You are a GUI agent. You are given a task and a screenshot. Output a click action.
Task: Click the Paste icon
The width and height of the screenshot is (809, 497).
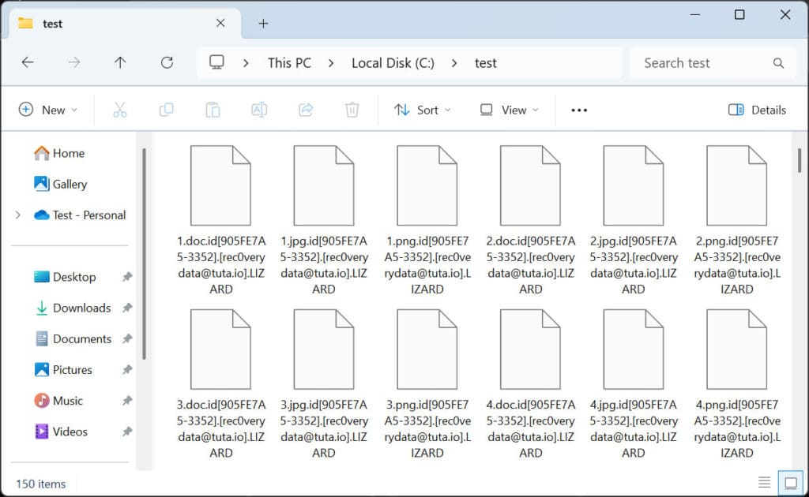[213, 110]
